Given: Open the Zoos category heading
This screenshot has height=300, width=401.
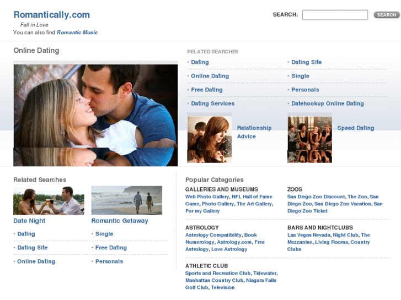Looking at the screenshot, I should [x=295, y=189].
